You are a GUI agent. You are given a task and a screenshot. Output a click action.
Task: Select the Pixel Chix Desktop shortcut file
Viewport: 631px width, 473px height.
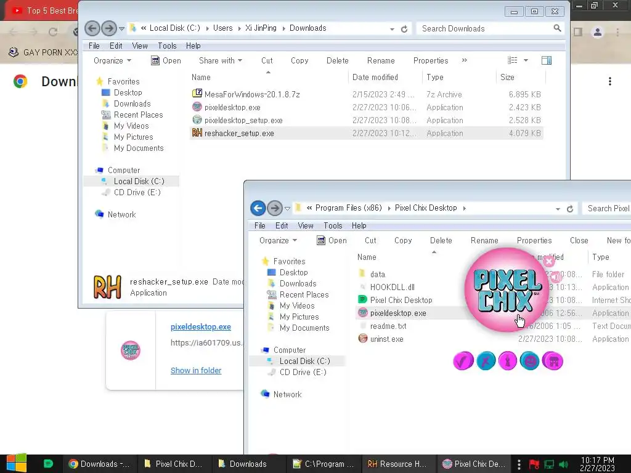[x=401, y=300]
